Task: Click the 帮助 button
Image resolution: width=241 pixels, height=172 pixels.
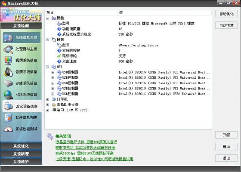Action: [x=226, y=147]
